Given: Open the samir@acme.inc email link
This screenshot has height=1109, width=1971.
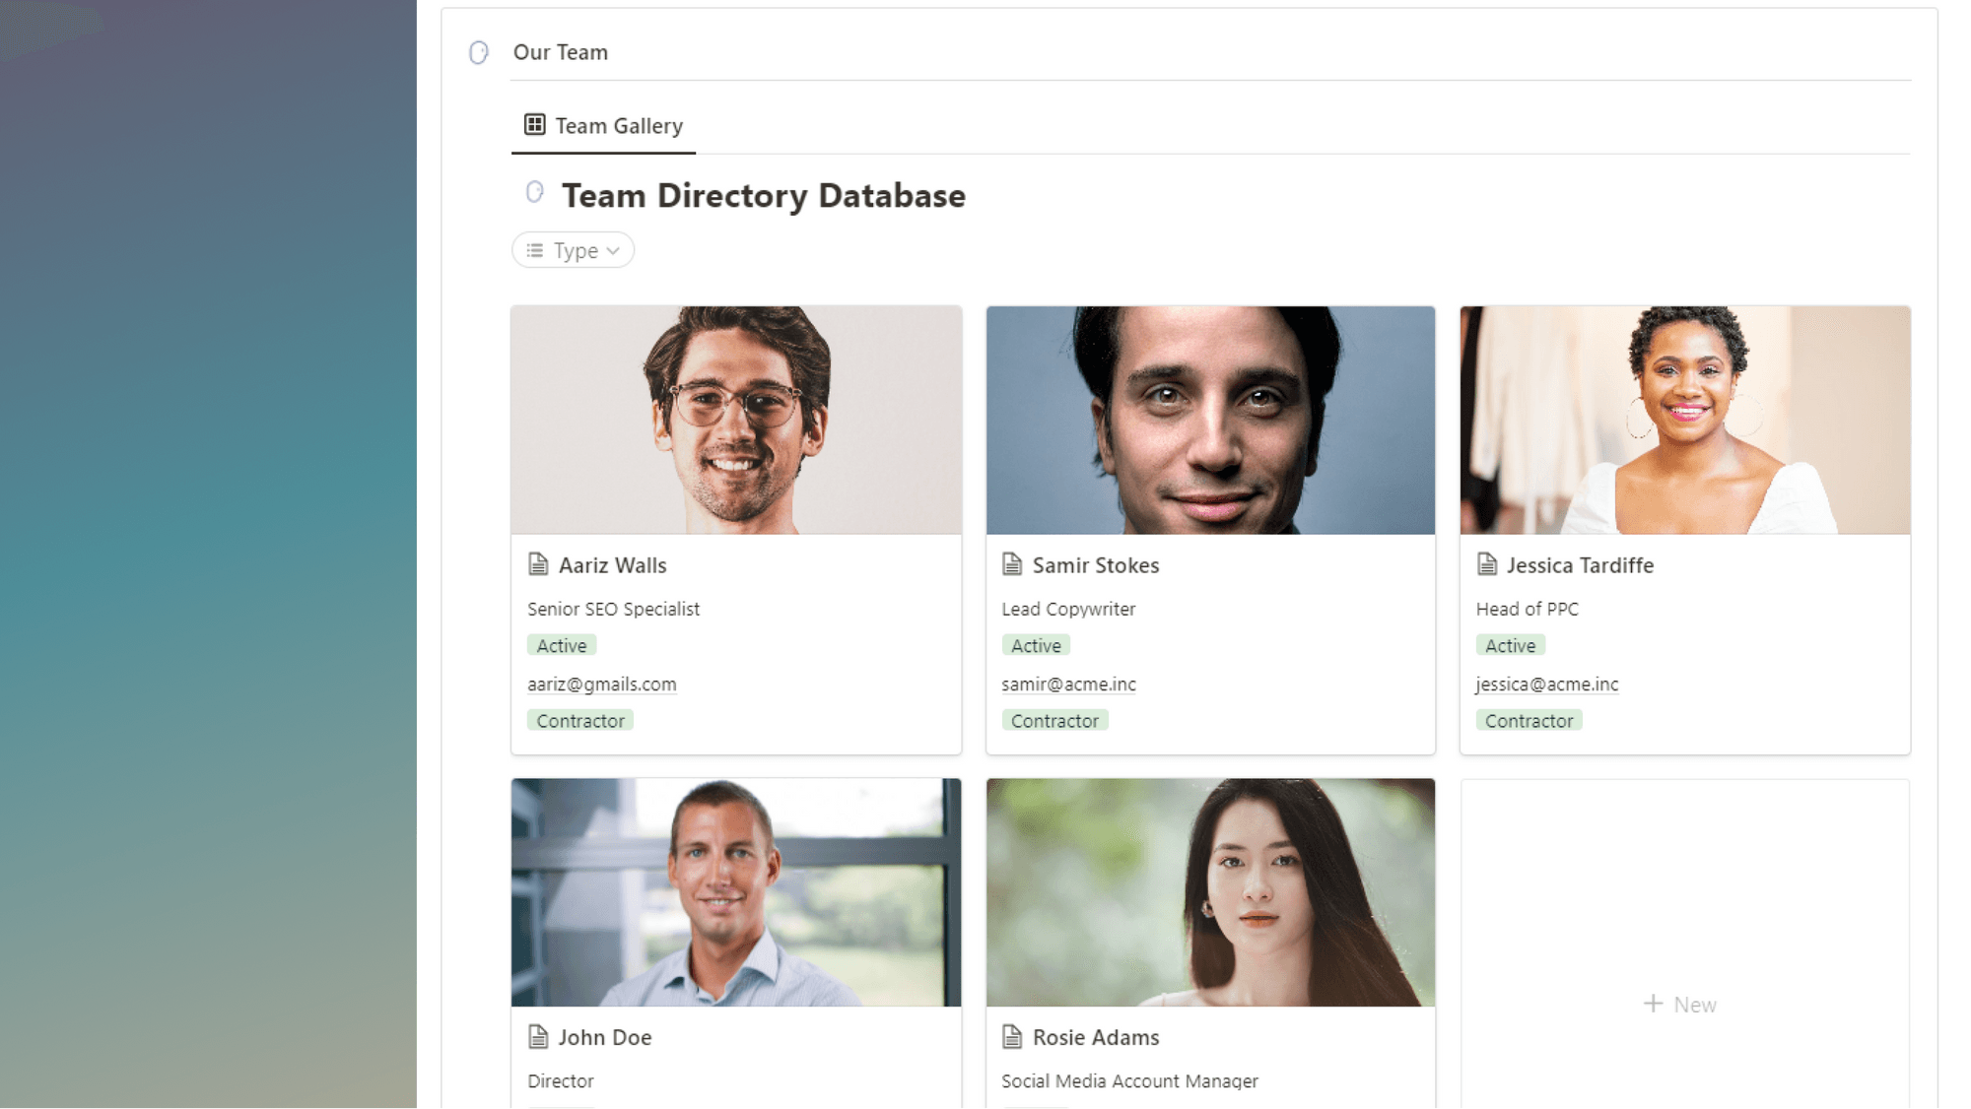Looking at the screenshot, I should [1068, 684].
